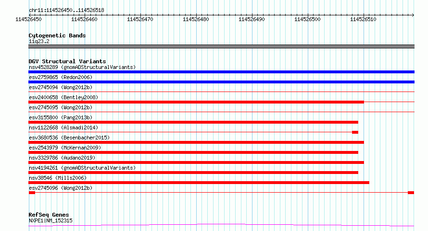This screenshot has width=428, height=231.
Task: Open variant esv3155800 (Pang2013b) label
Action: point(61,117)
